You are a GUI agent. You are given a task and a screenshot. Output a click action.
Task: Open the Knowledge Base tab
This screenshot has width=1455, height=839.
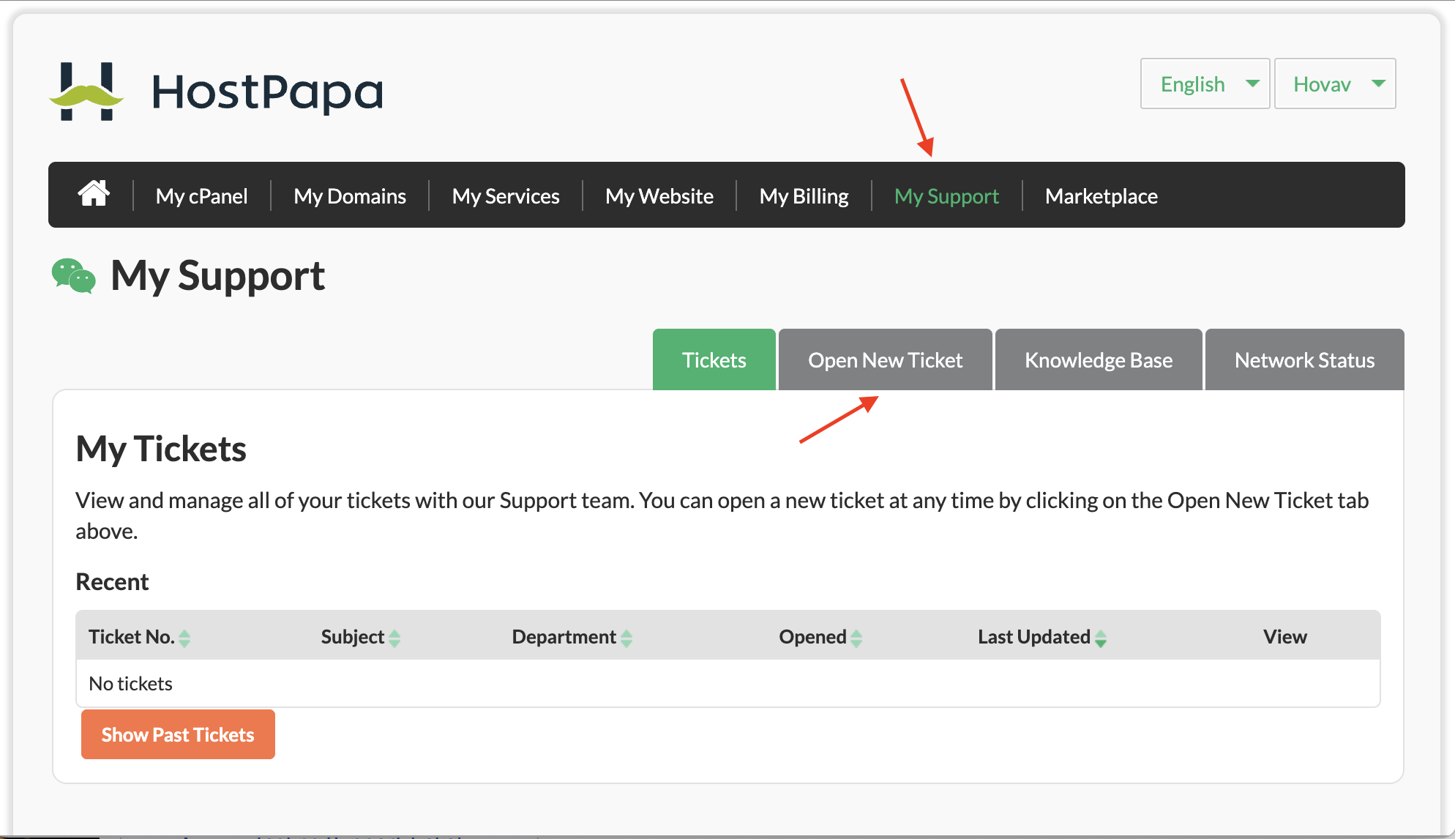(1099, 359)
